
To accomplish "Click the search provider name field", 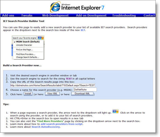I will tap(85, 90).
